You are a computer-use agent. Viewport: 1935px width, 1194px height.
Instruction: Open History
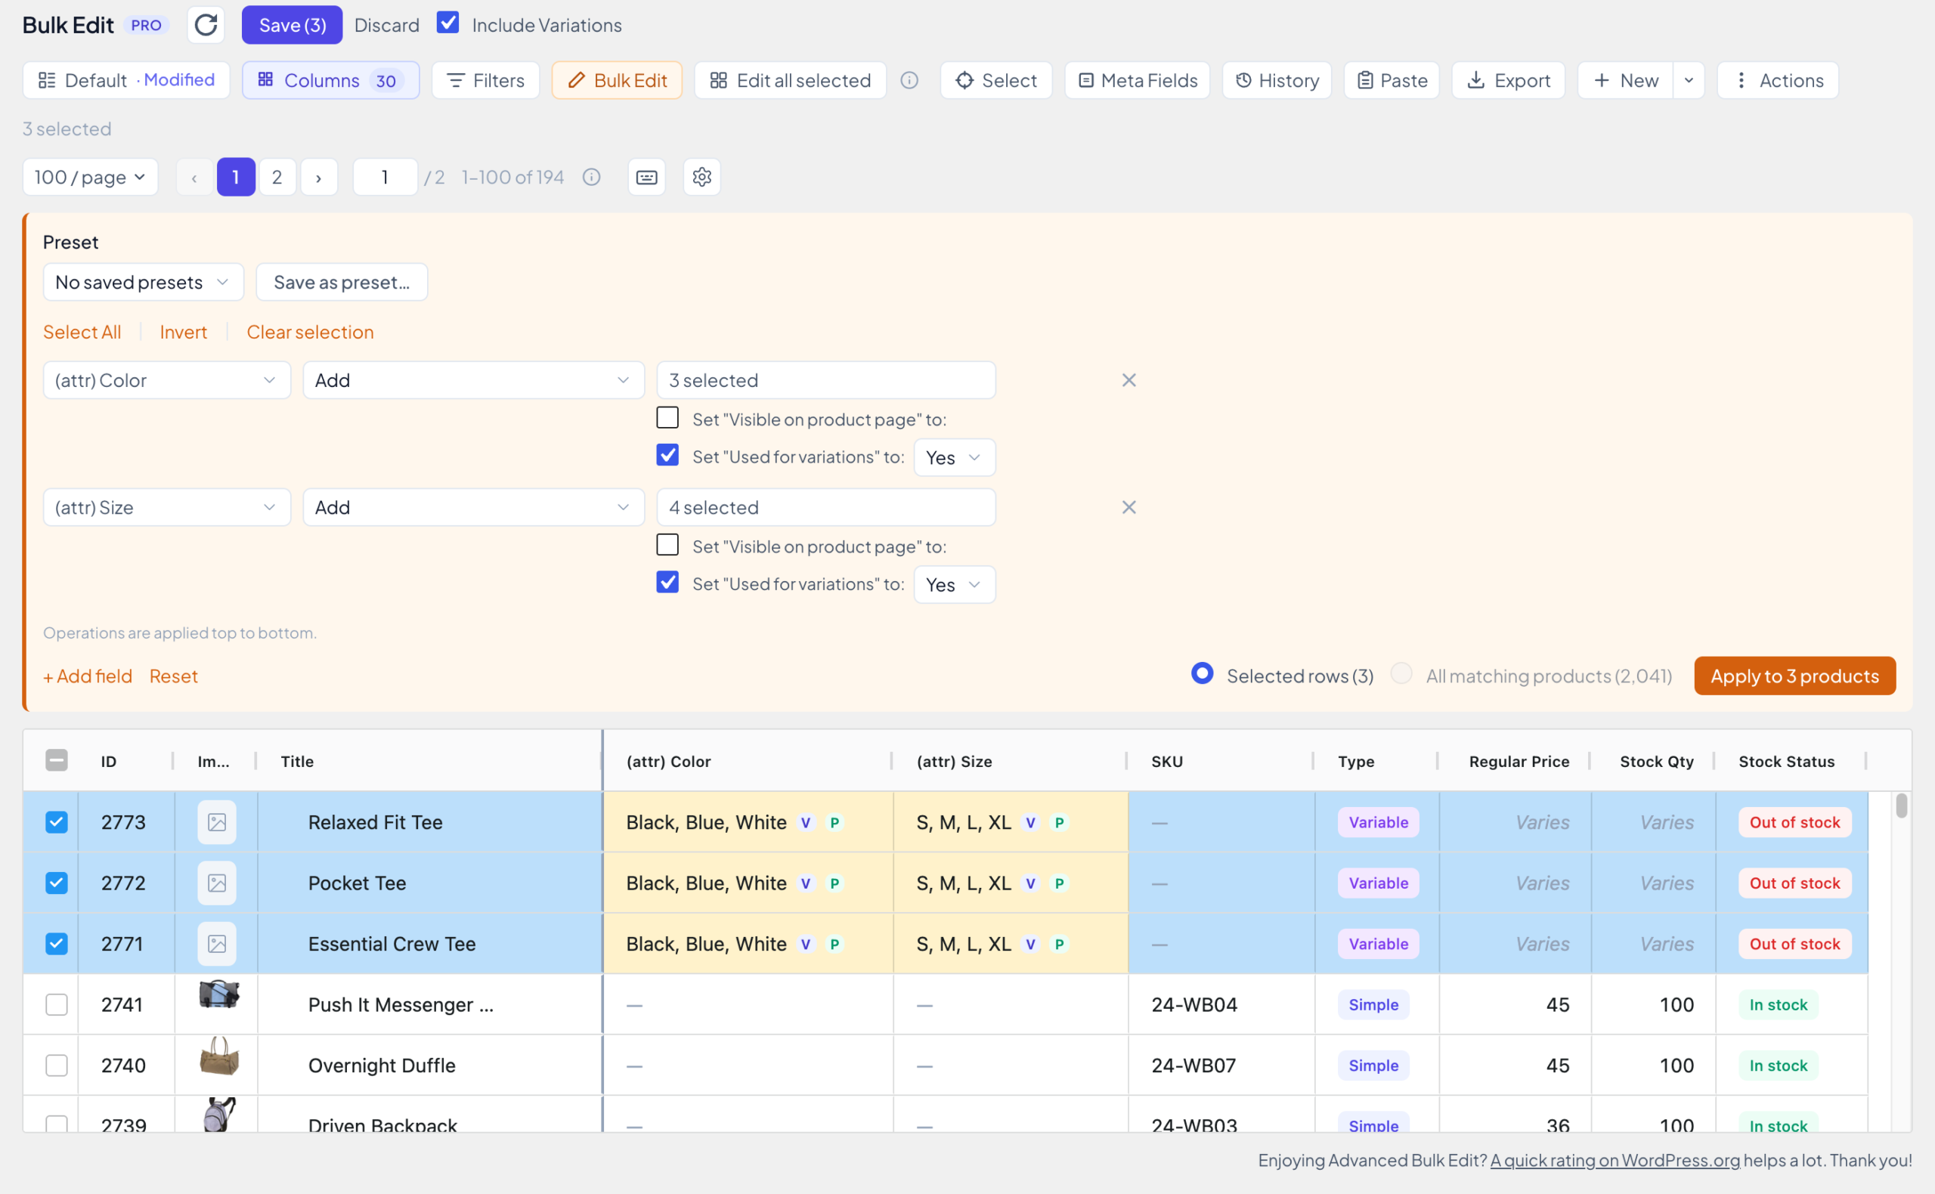1277,81
